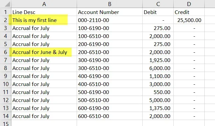The image size is (215, 126).
Task: Click the 'This is my first line' cell
Action: (44, 20)
